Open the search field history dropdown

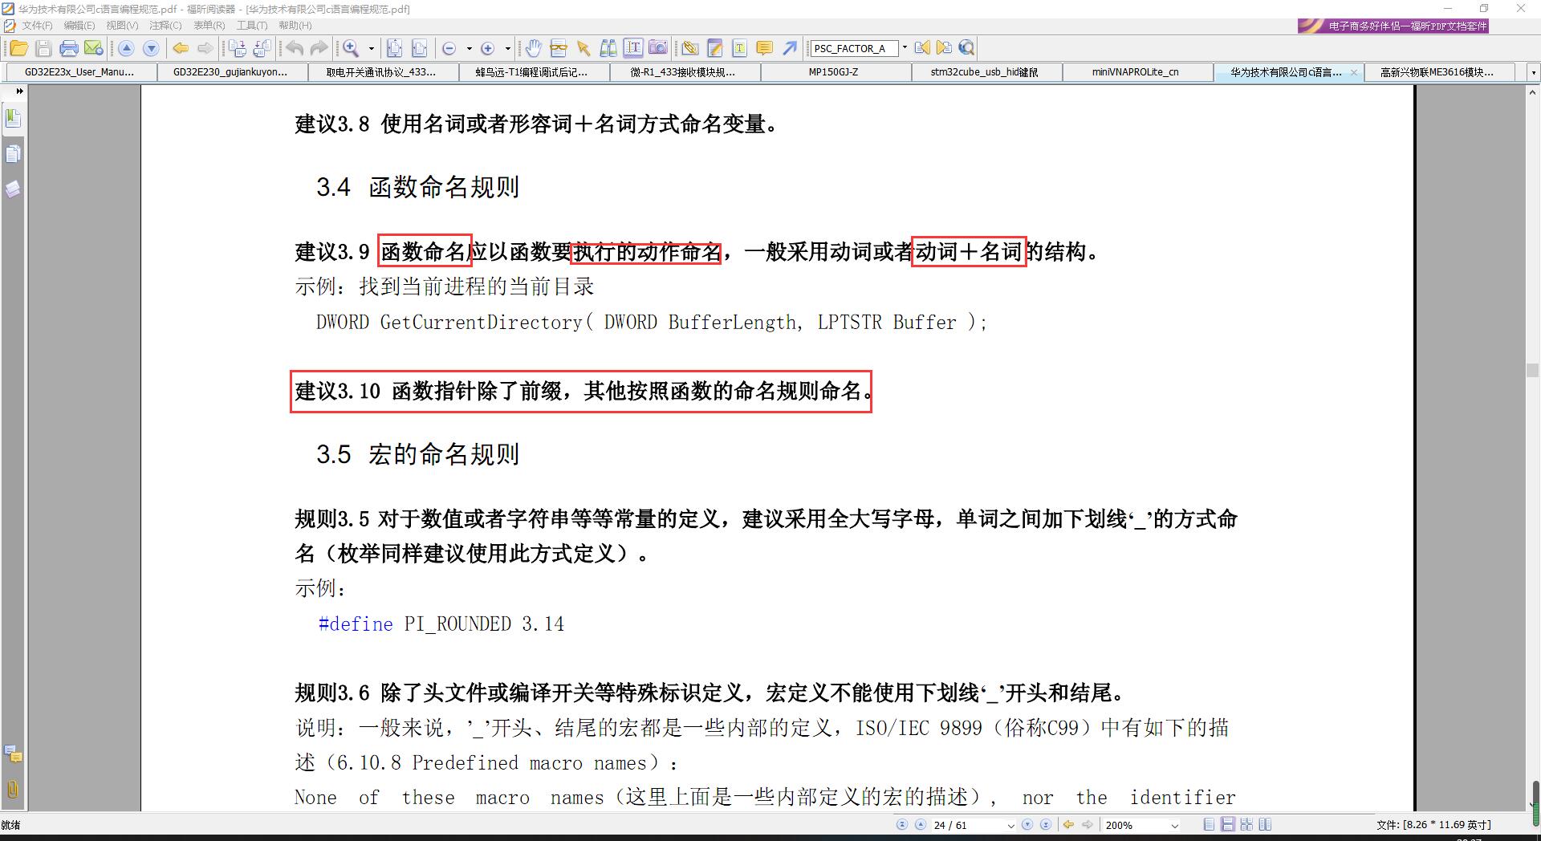905,48
